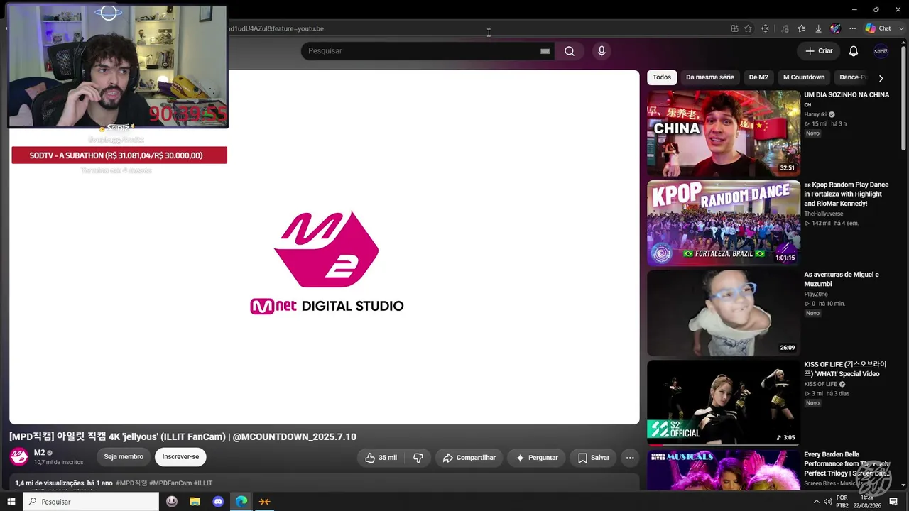Open Copilot Chat in the browser toolbar
Image resolution: width=909 pixels, height=511 pixels.
877,28
